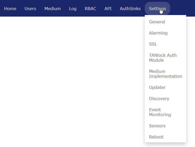
Task: Choose Discovery from the dropdown
Action: tap(159, 99)
